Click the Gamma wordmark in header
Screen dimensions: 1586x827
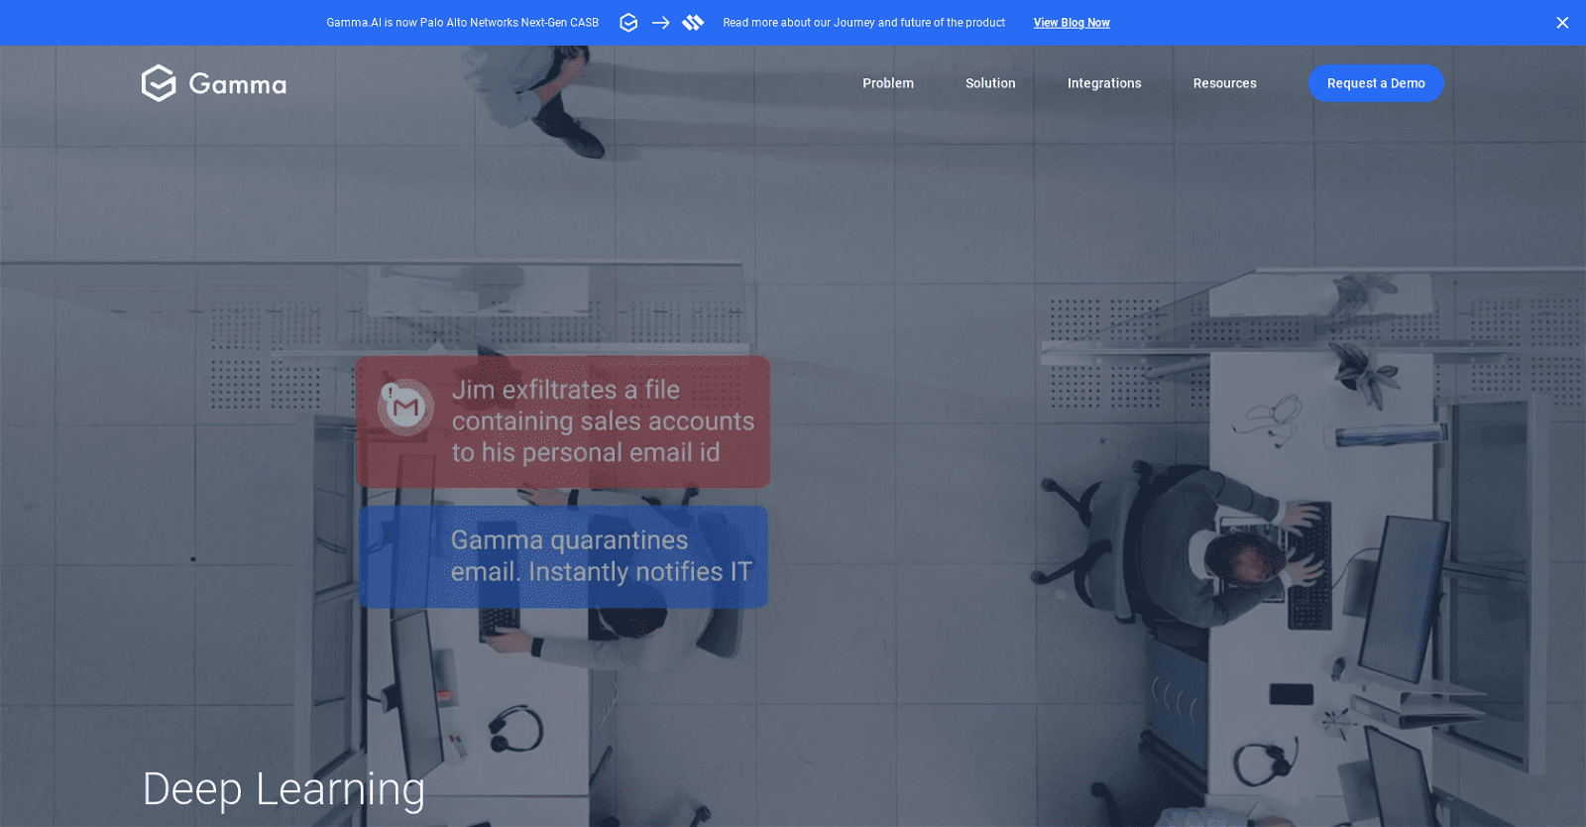point(238,84)
